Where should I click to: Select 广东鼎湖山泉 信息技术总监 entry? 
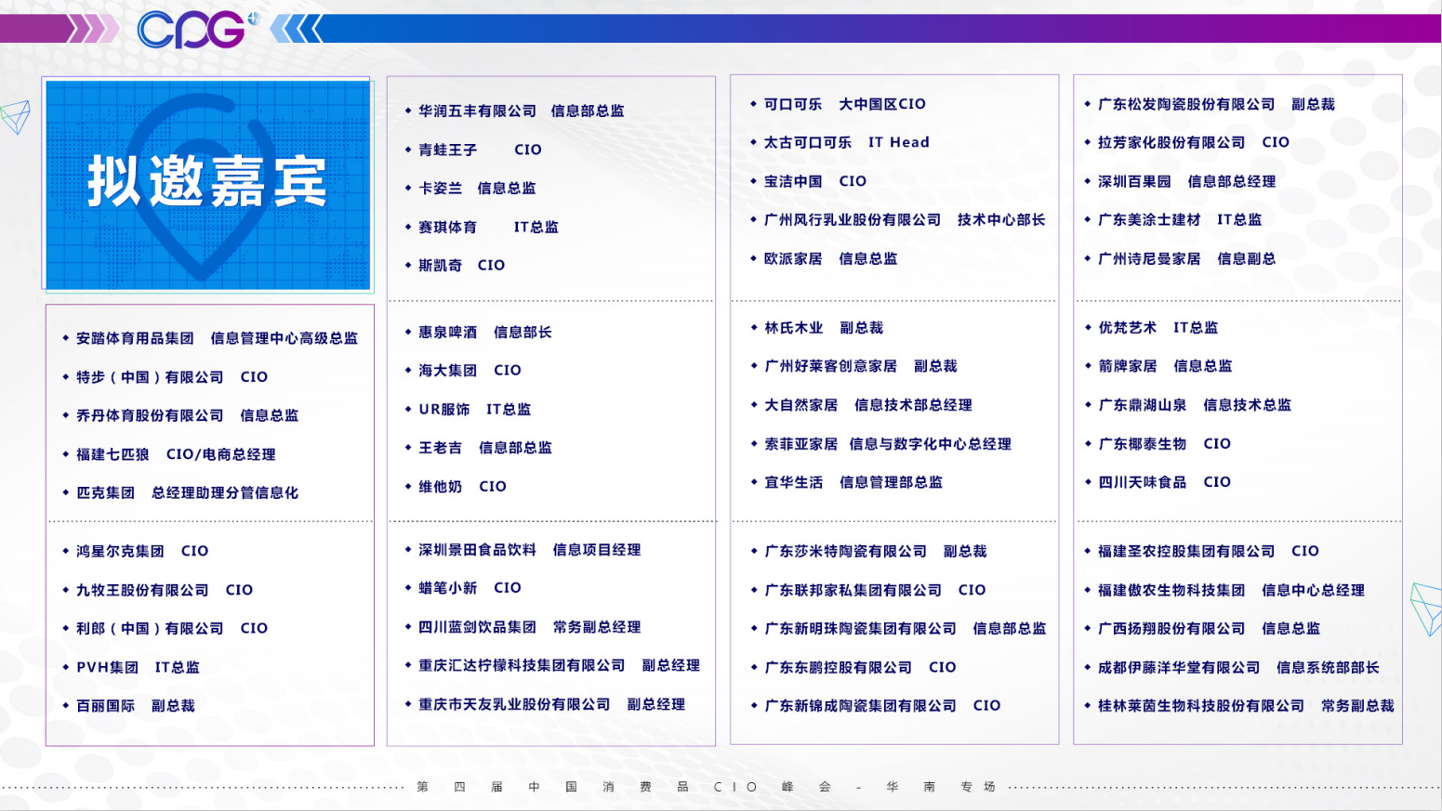(1195, 405)
